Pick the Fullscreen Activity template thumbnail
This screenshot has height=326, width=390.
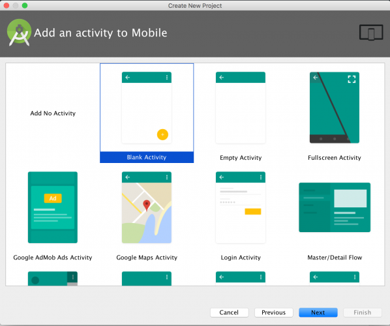tap(335, 108)
